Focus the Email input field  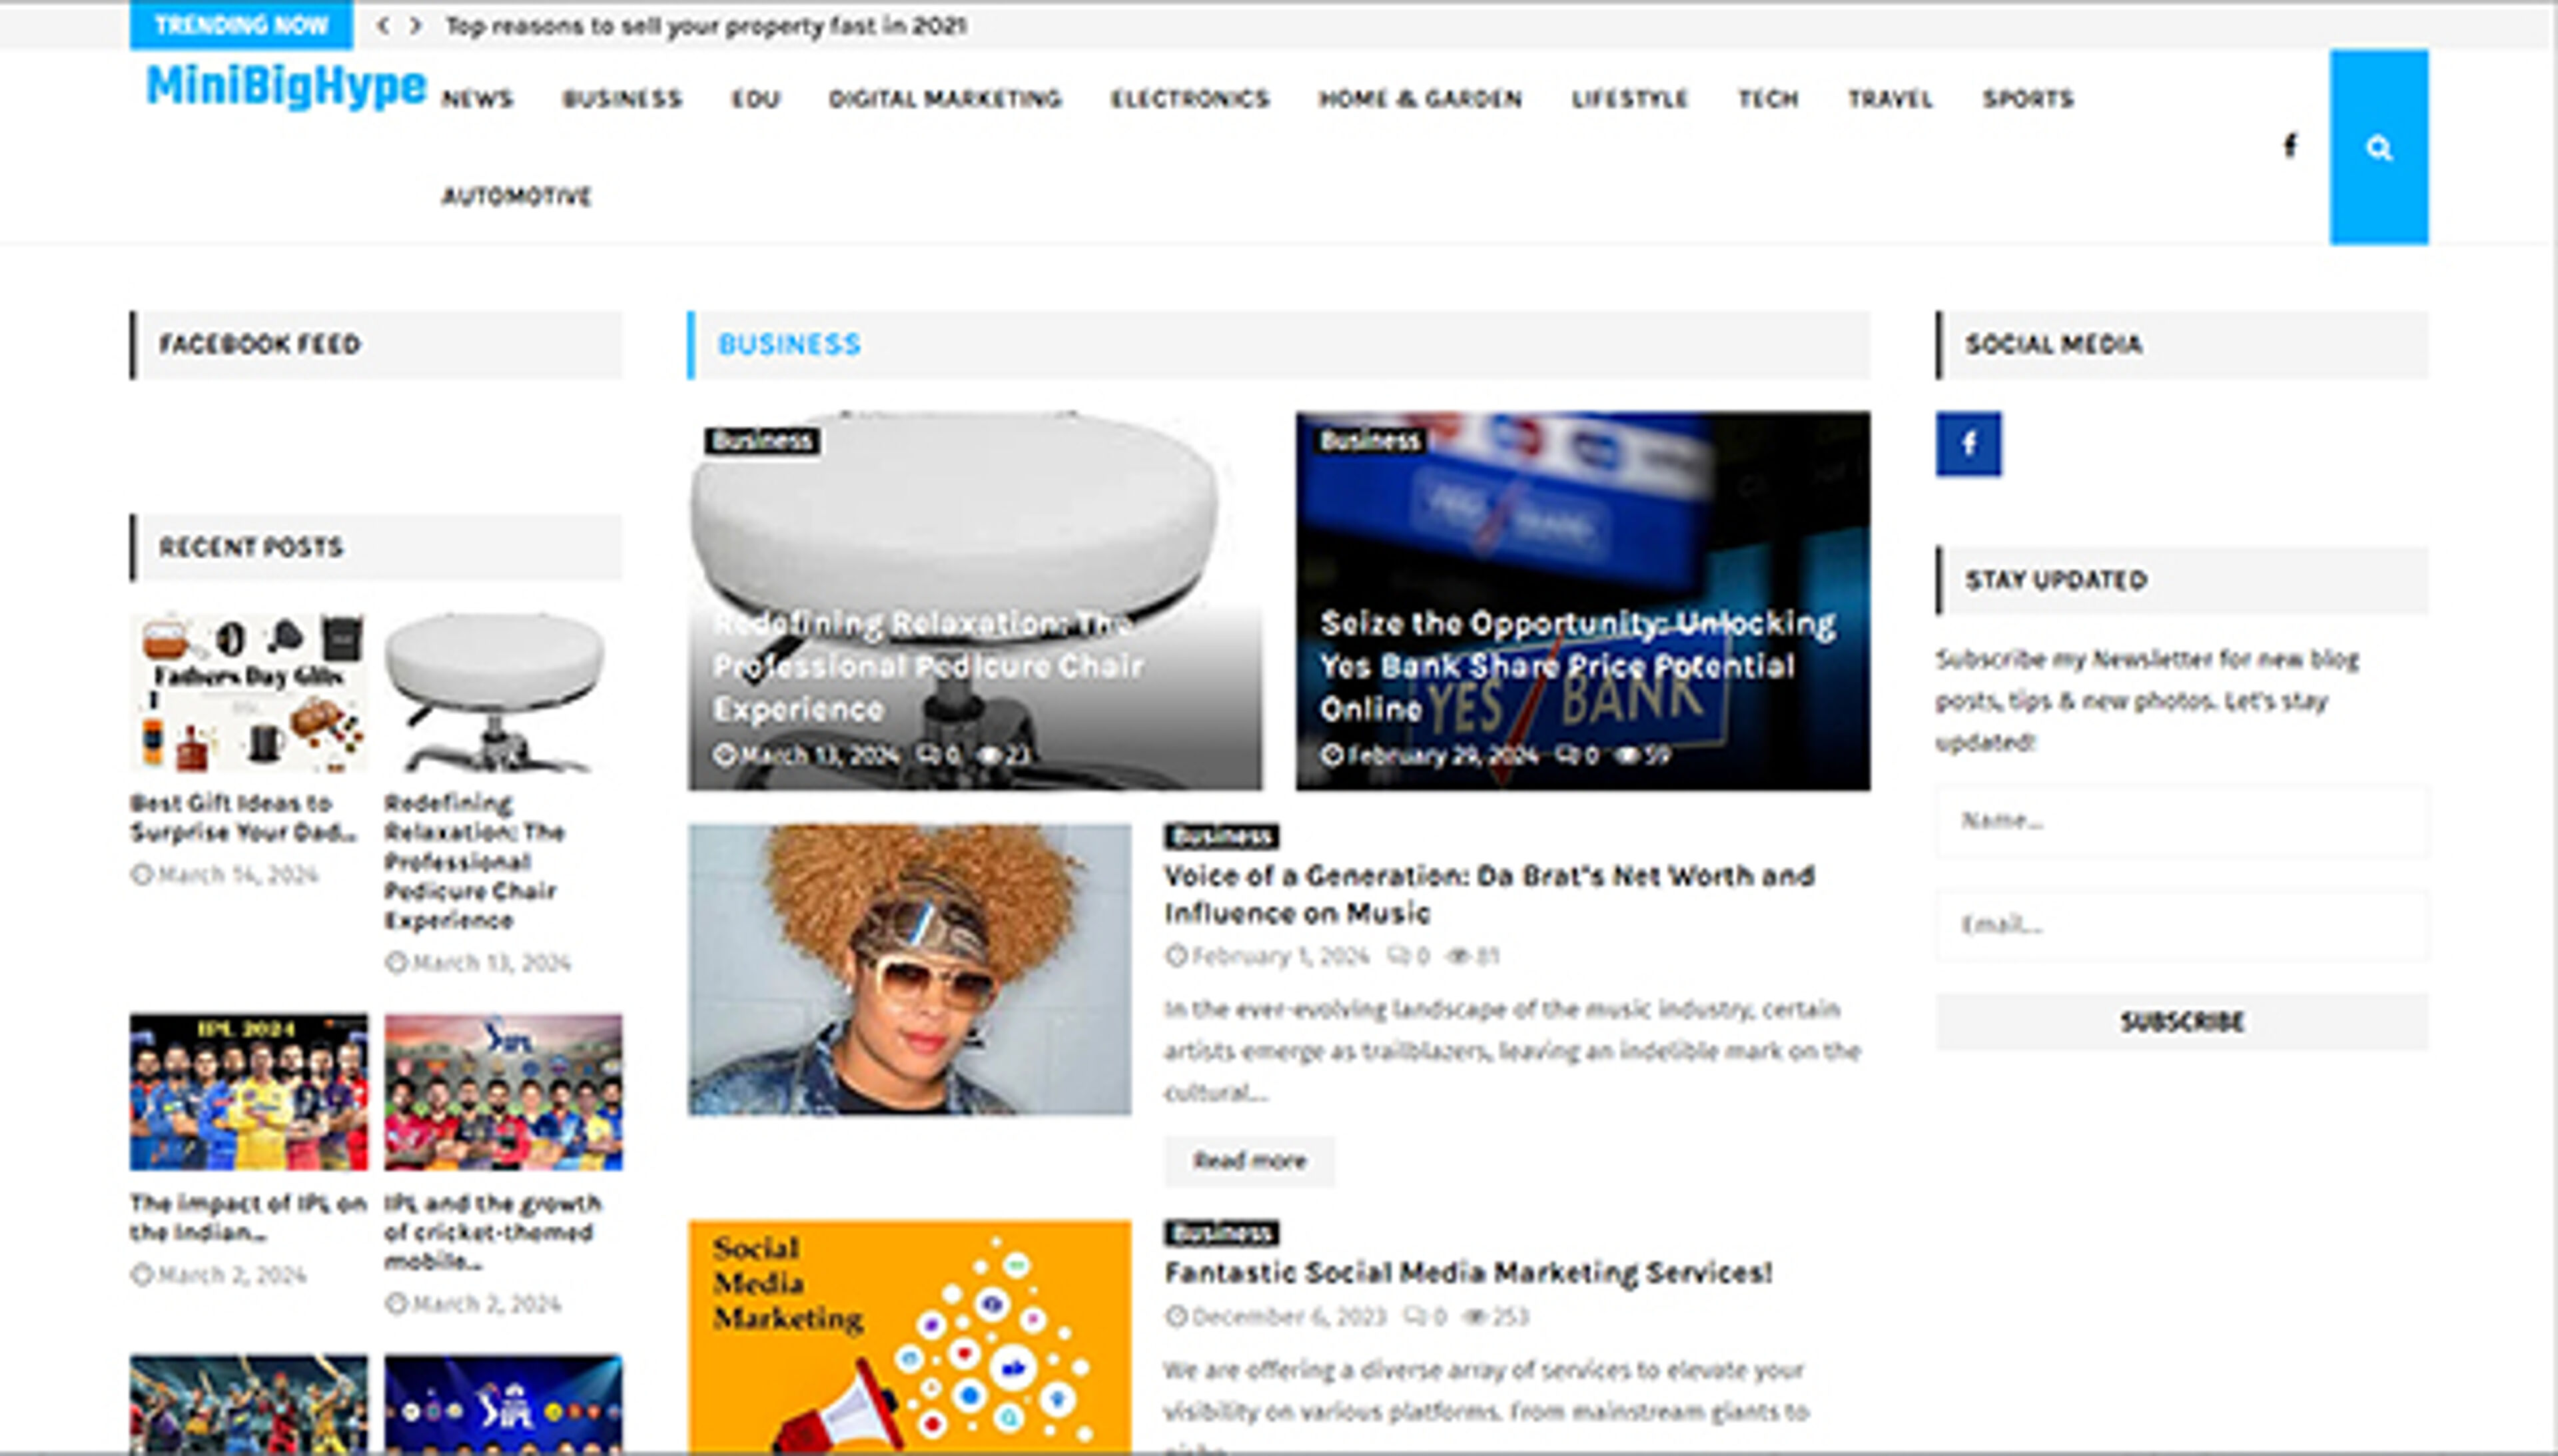click(2181, 925)
